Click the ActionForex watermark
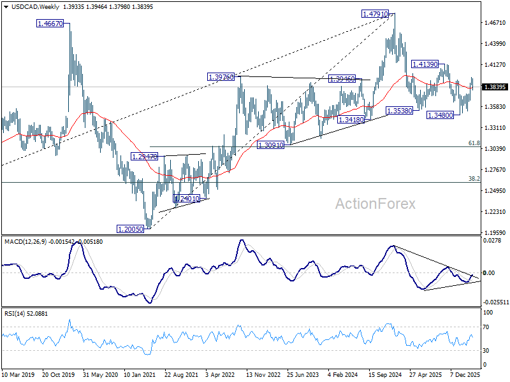The height and width of the screenshot is (382, 510). 375,204
